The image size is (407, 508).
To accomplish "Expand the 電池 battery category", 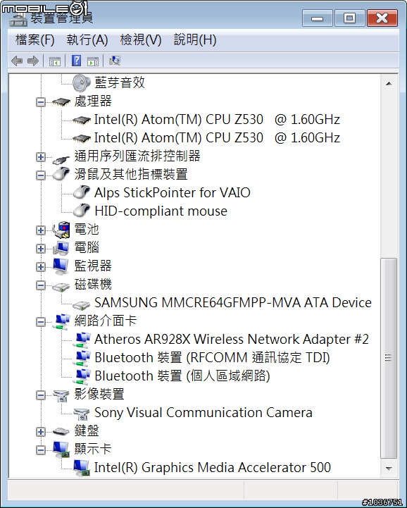I will 41,230.
